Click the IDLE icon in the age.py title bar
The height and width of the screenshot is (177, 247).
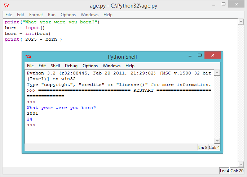point(6,6)
